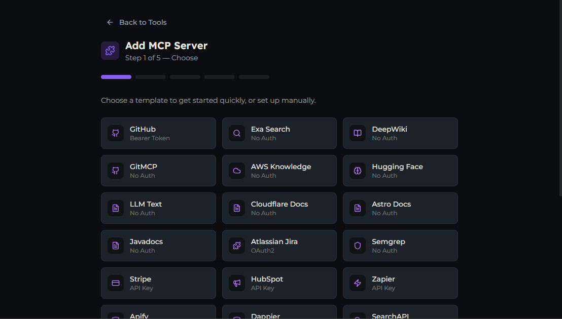Click the Cloudflare Docs document icon
Screen dimensions: 562x319
pyautogui.click(x=236, y=208)
